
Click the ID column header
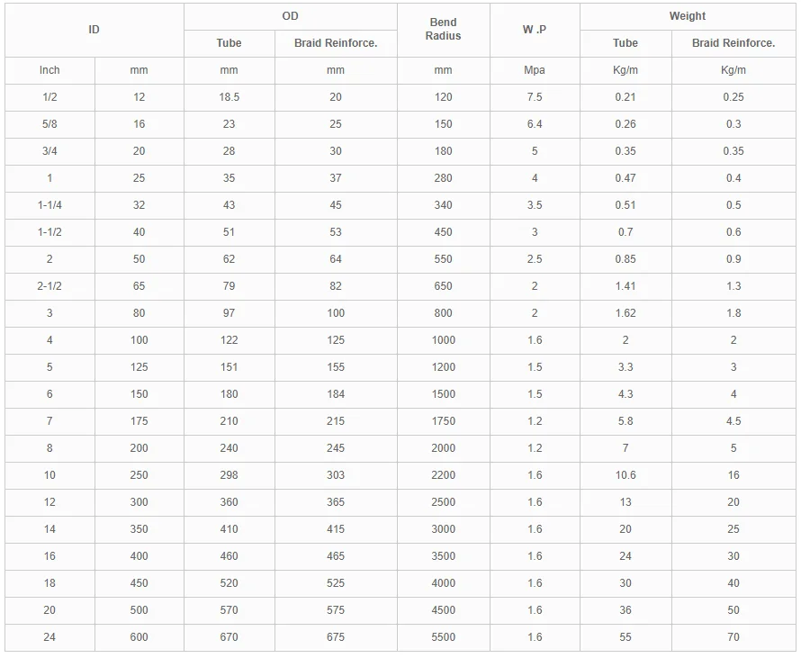(x=94, y=30)
